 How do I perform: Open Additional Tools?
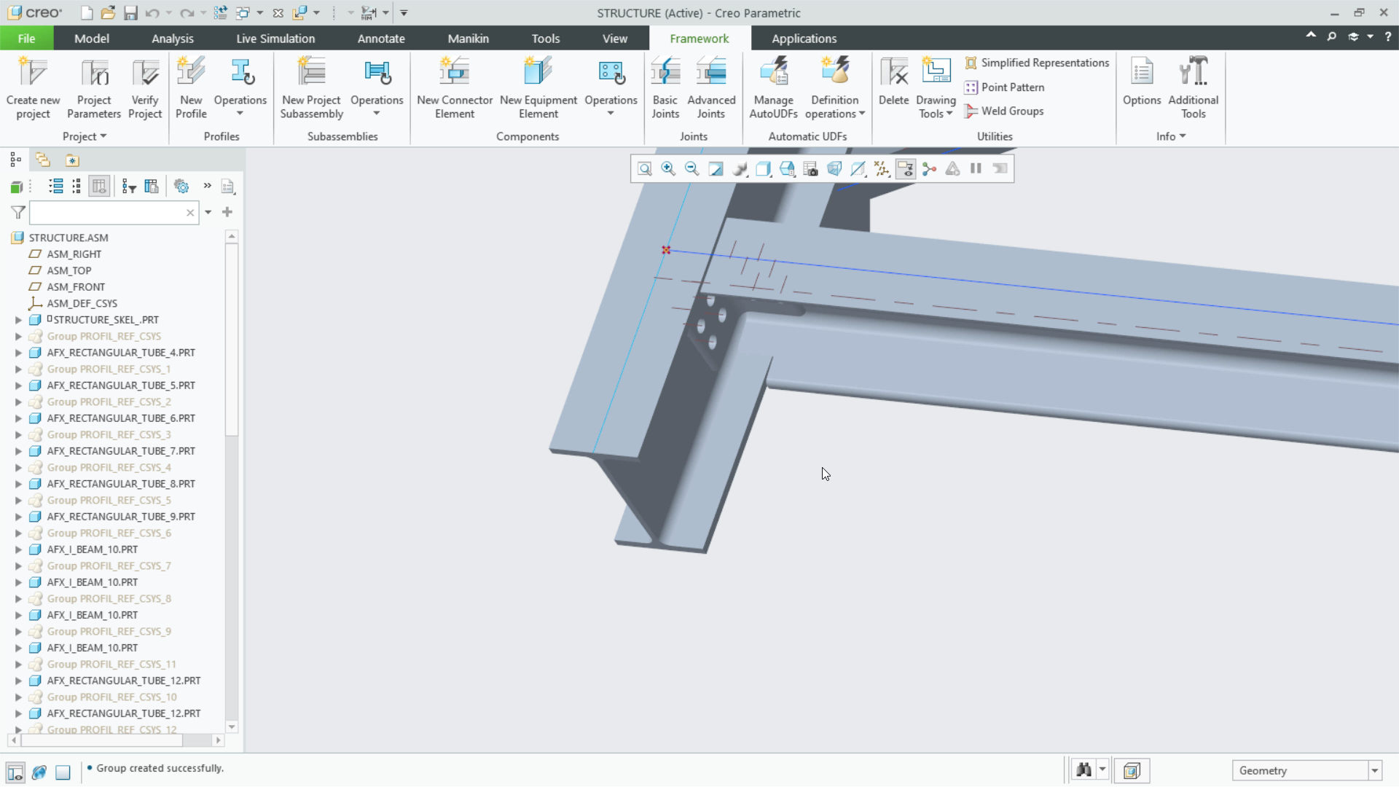click(x=1193, y=87)
